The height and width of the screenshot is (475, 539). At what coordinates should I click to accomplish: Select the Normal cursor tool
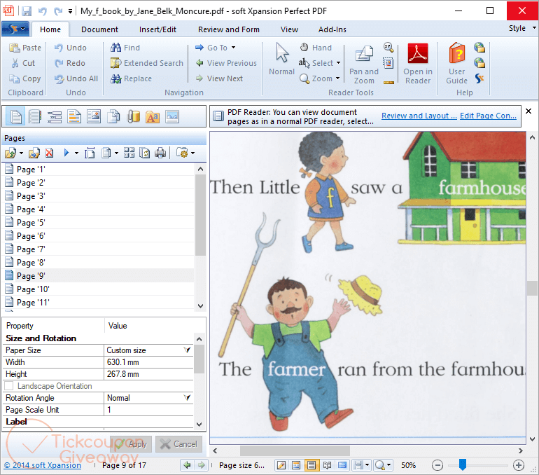click(282, 60)
